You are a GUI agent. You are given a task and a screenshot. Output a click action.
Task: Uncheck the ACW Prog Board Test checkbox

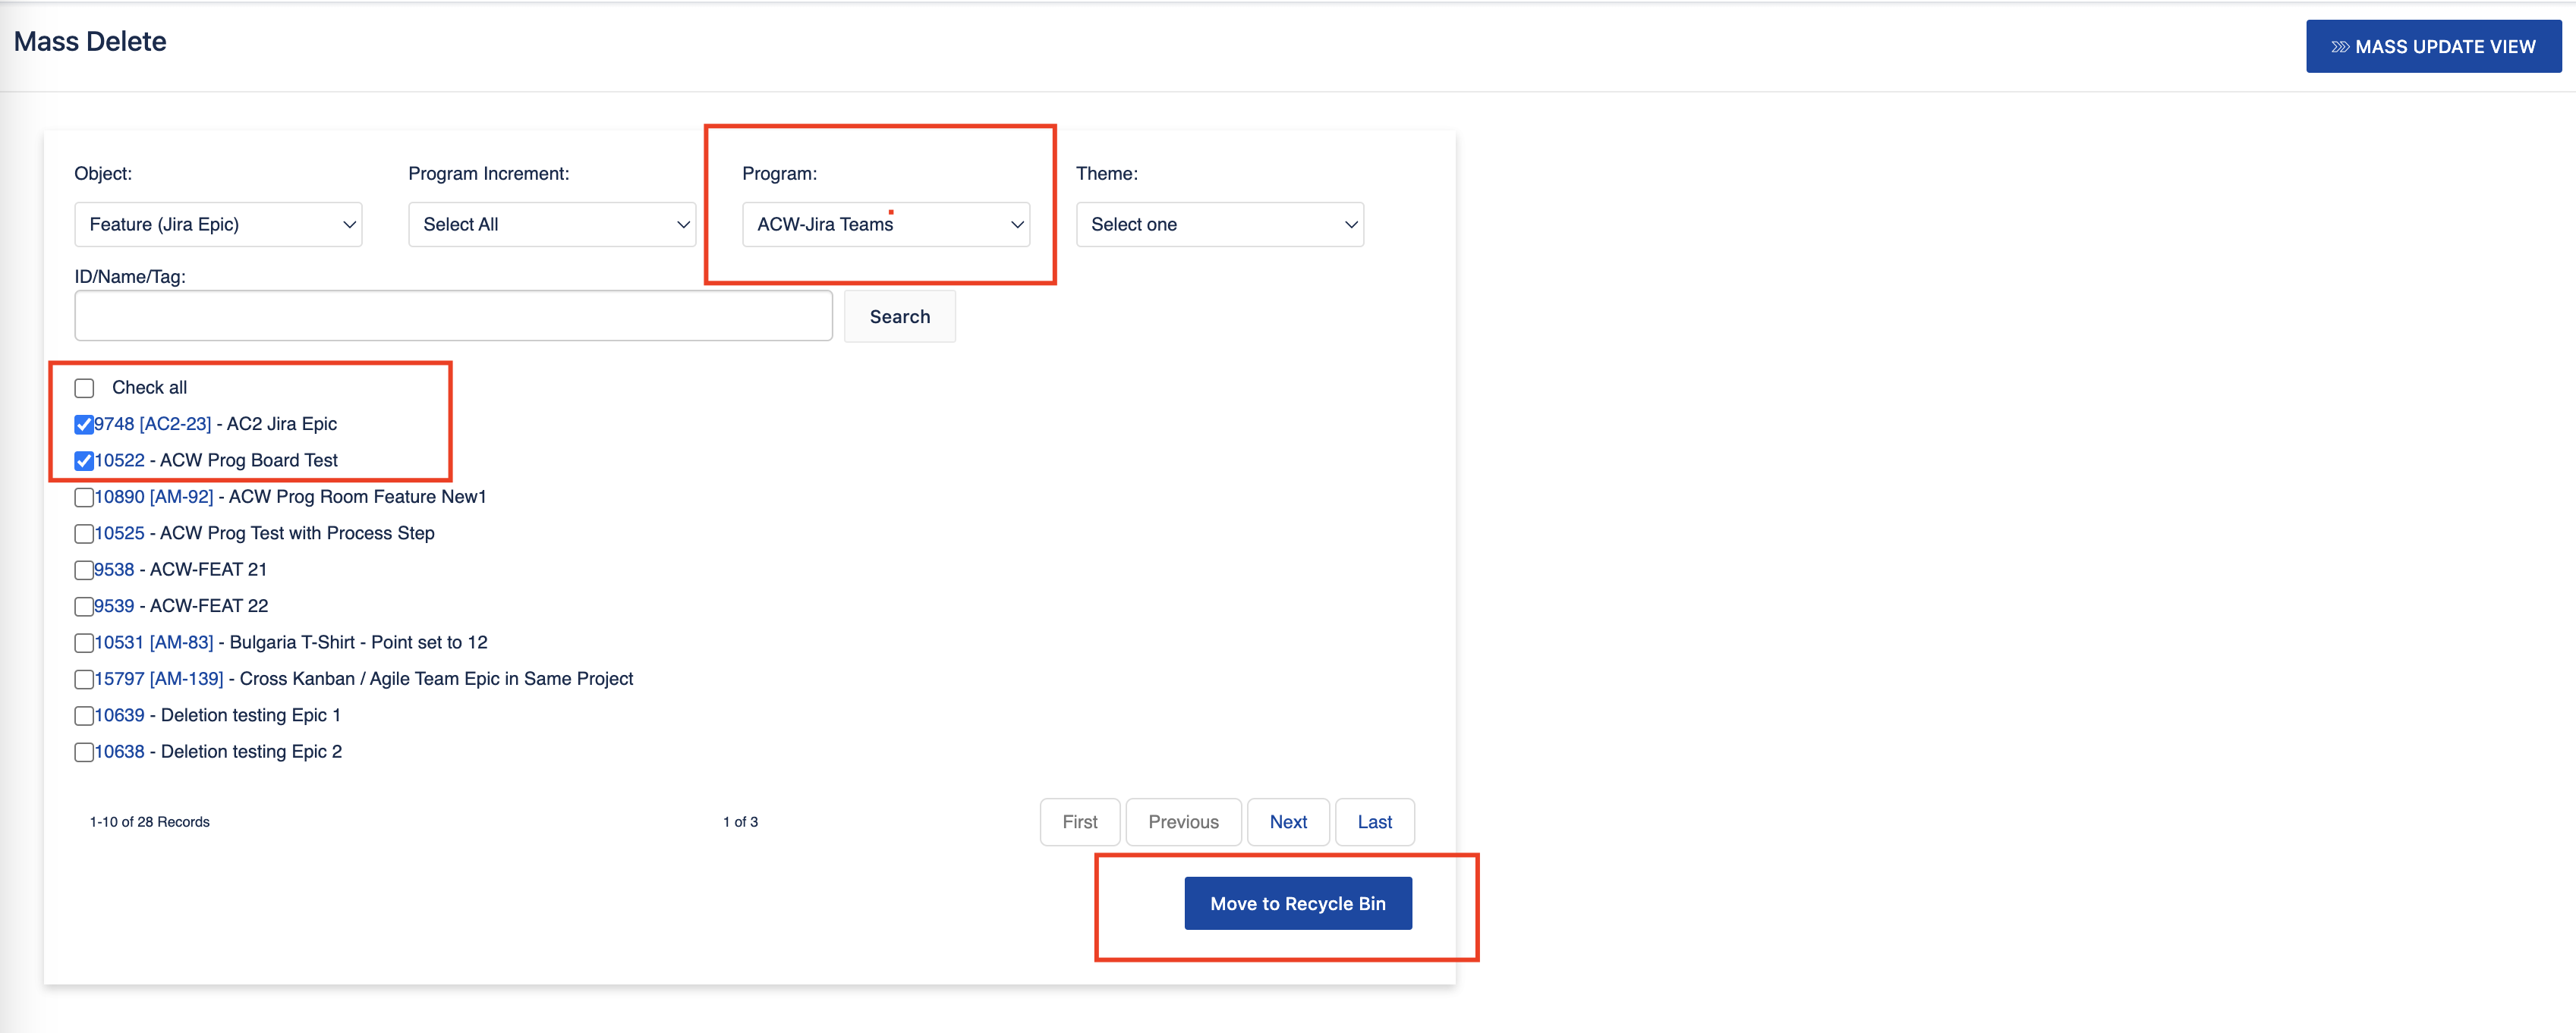tap(85, 460)
